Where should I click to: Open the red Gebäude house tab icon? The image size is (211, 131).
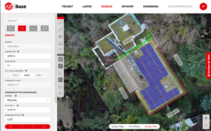(22, 28)
